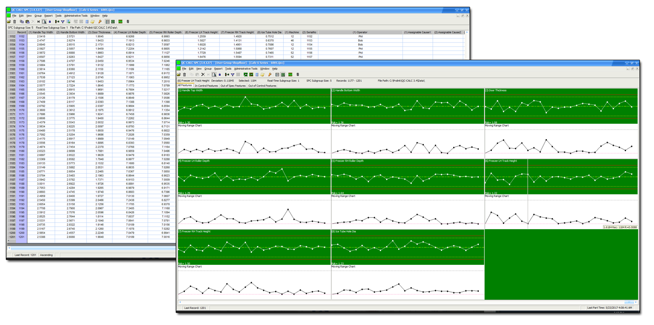The width and height of the screenshot is (654, 325).
Task: Activate the magnifier preview icon
Action: click(44, 21)
